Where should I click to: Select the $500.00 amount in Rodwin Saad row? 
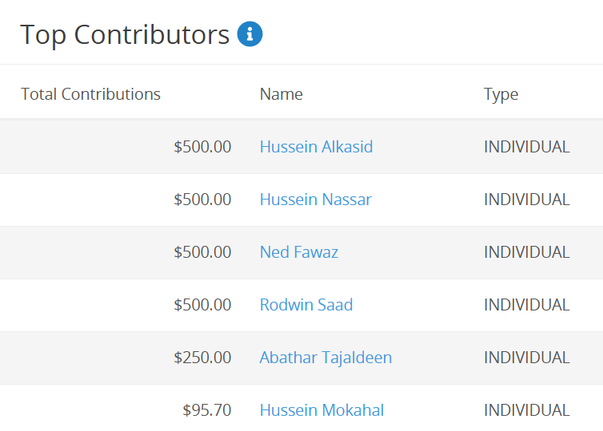(x=202, y=305)
